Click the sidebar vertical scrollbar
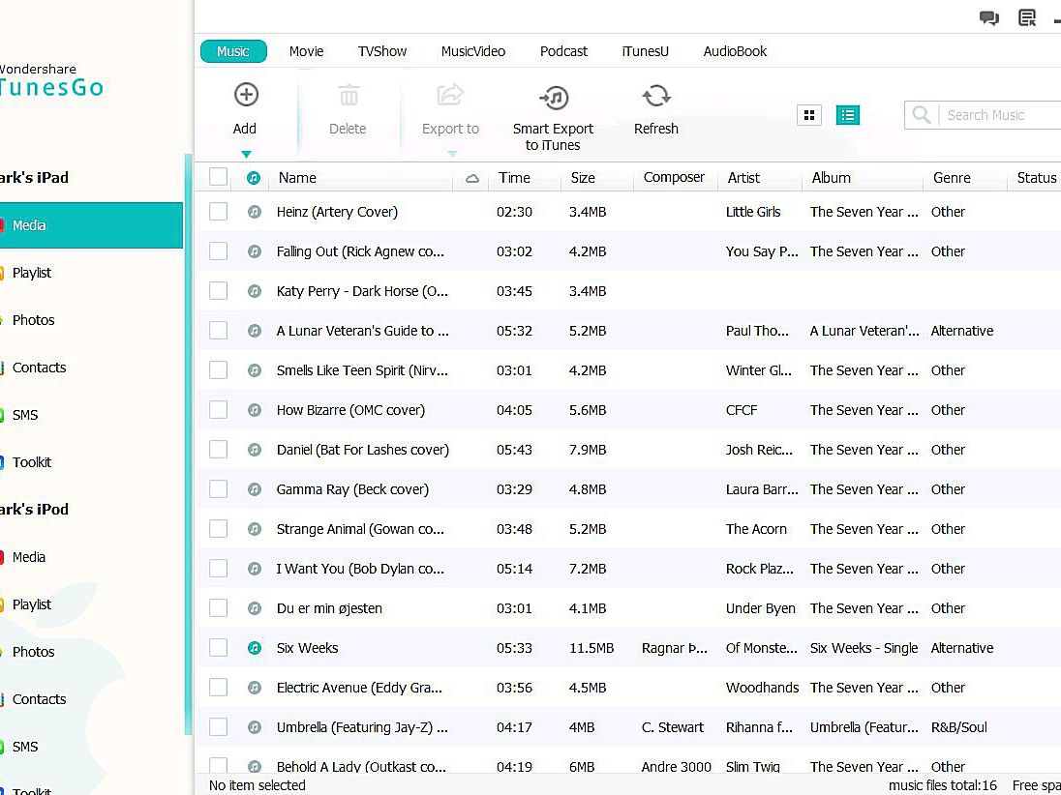Viewport: 1061px width, 795px height. click(x=188, y=444)
